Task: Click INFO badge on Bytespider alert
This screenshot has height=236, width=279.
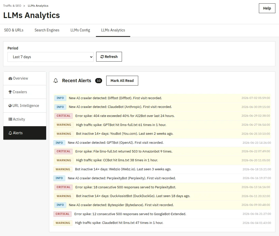Action: click(x=60, y=205)
